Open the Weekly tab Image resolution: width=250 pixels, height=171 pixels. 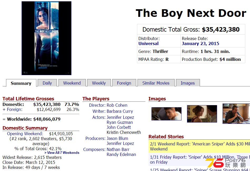pos(99,83)
